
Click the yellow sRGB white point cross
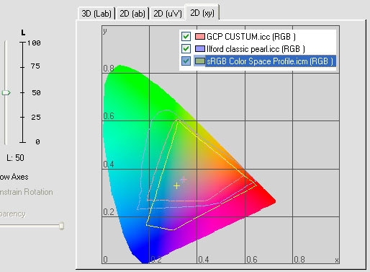[176, 185]
